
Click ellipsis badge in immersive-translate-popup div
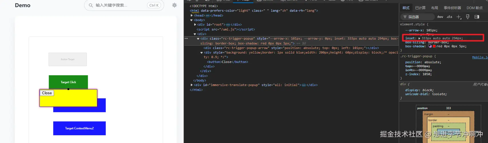tap(304, 85)
